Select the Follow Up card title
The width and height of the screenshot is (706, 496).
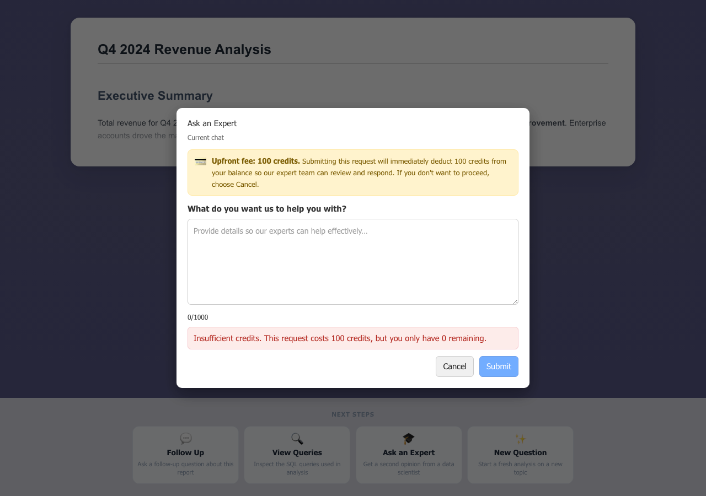click(x=185, y=452)
